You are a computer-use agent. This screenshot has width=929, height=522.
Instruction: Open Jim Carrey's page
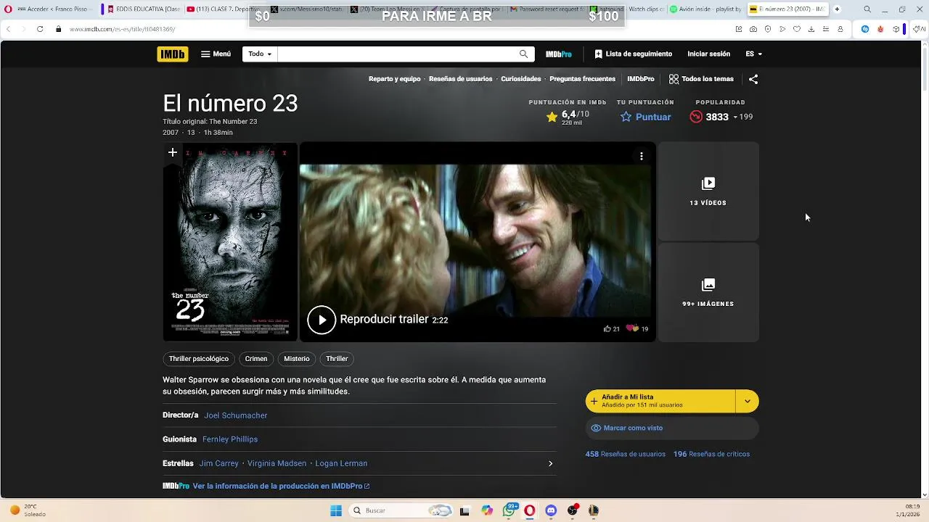tap(219, 463)
